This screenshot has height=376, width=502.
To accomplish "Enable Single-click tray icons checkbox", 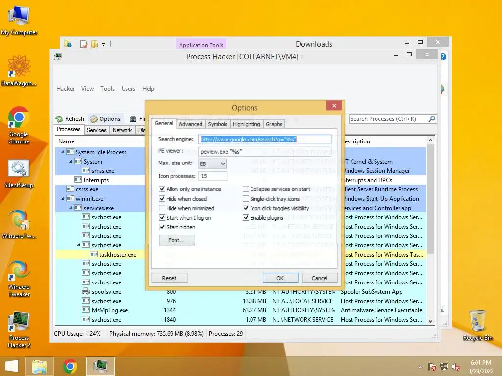I will click(246, 199).
